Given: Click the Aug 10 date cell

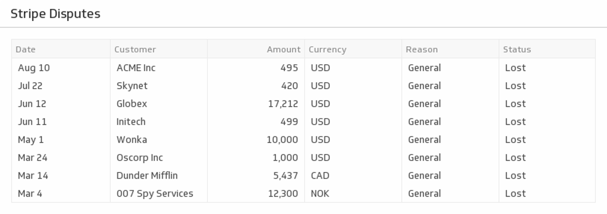Looking at the screenshot, I should [34, 68].
